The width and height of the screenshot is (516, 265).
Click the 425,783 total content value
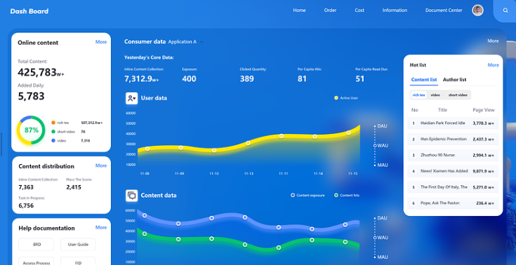(41, 72)
